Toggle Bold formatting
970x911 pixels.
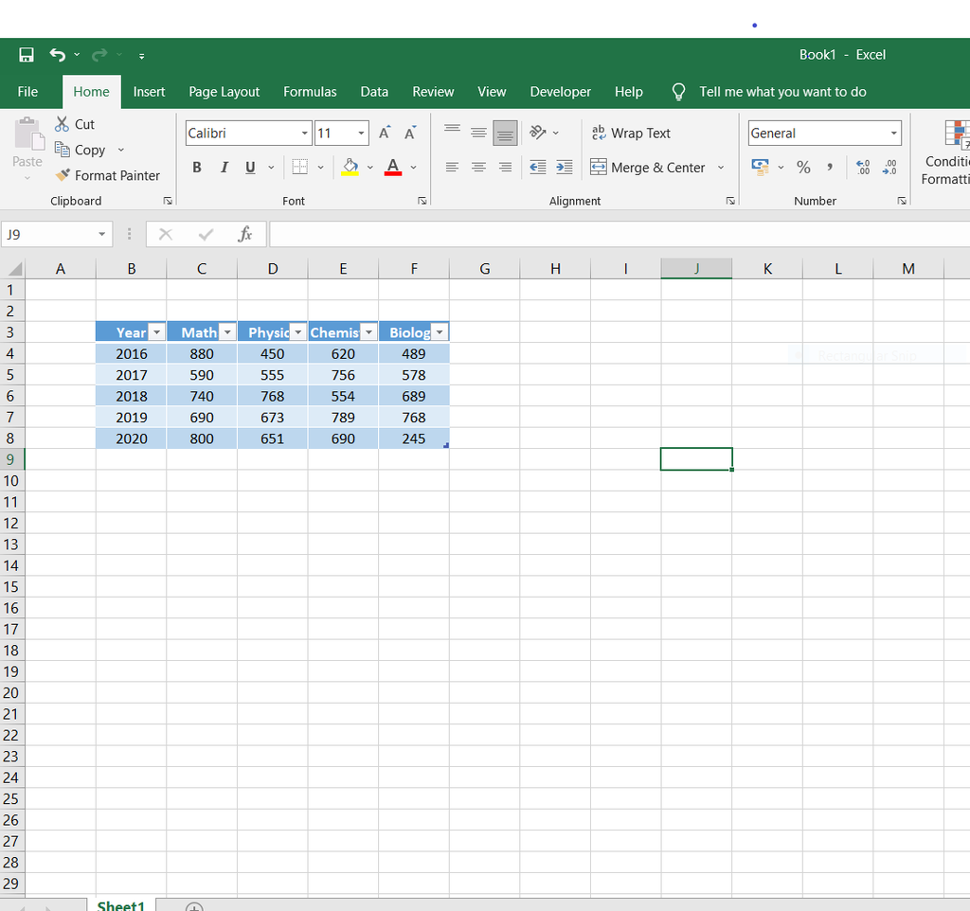(197, 168)
